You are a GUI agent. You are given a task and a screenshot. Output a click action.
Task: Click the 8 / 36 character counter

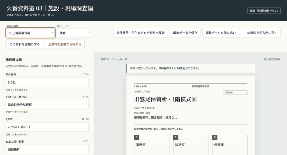[86, 97]
